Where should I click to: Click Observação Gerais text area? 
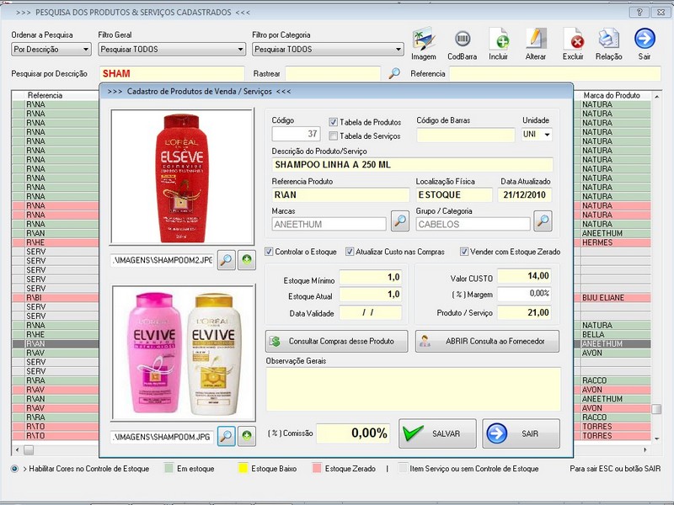pos(413,389)
